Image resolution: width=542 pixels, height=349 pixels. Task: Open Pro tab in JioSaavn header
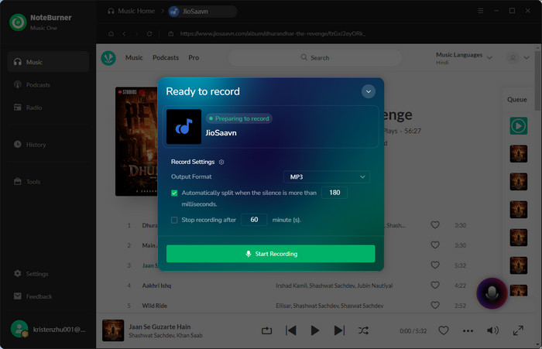point(194,58)
